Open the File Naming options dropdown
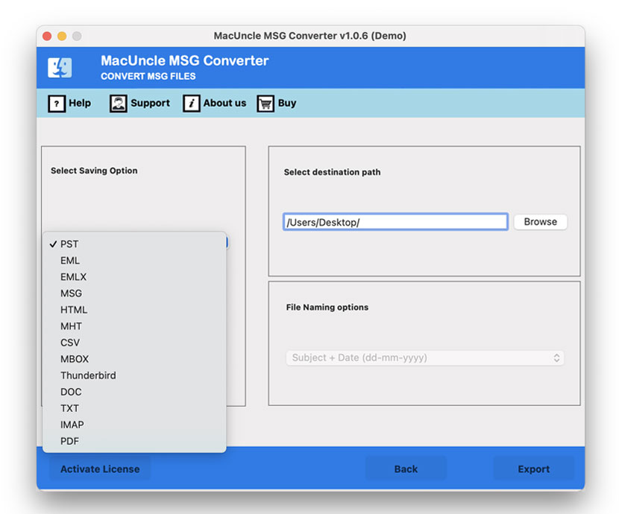Viewport: 619px width, 514px height. 424,358
